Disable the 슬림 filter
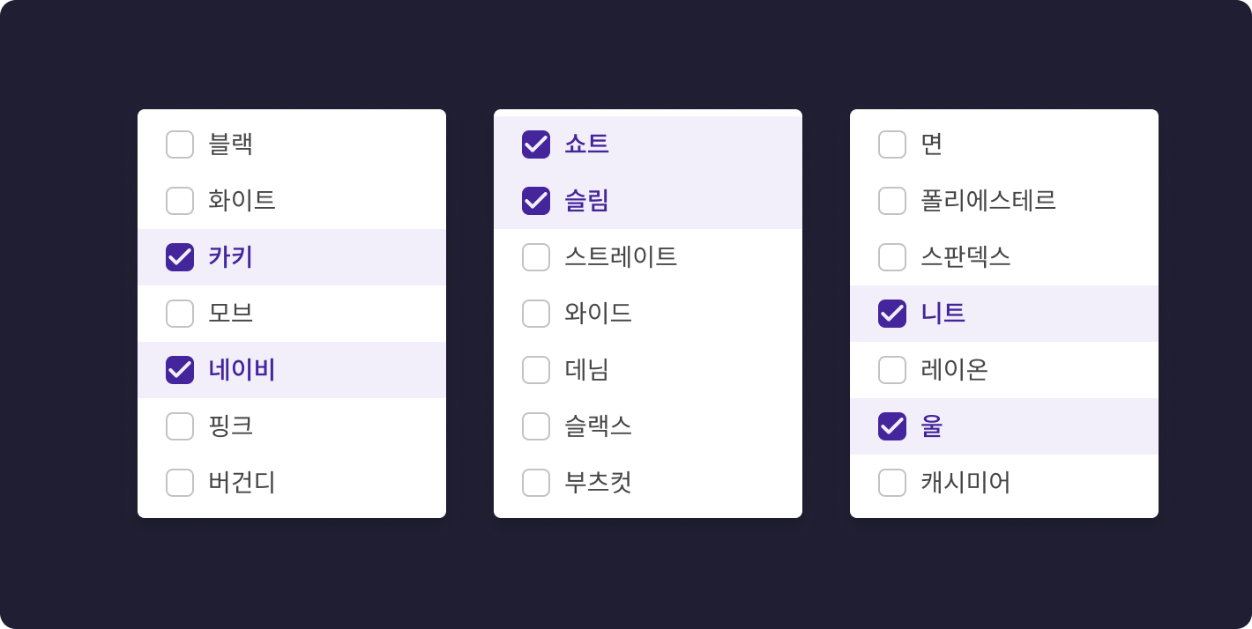Viewport: 1252px width, 629px height. (x=536, y=200)
